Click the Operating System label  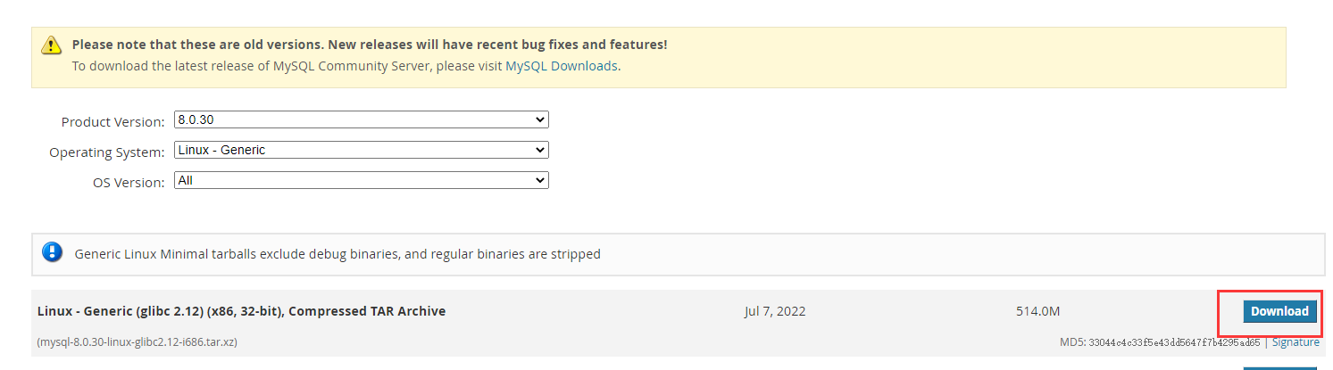pos(107,152)
